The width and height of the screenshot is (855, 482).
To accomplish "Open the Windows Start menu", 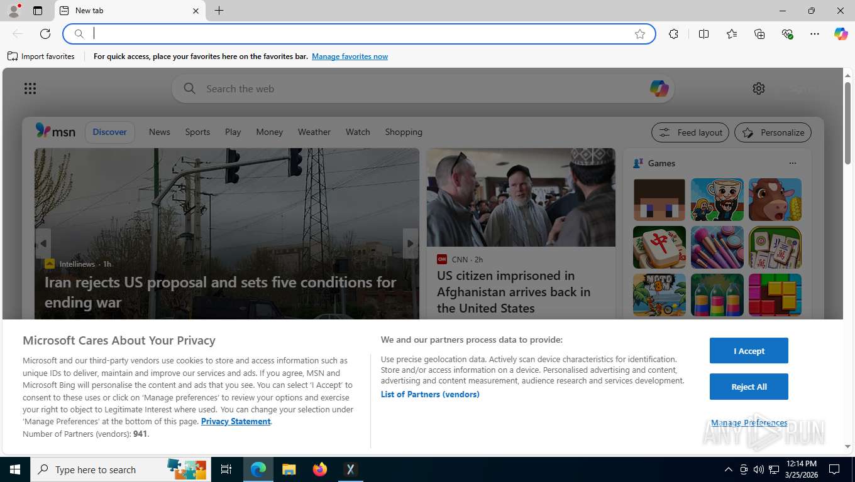I will pos(14,469).
